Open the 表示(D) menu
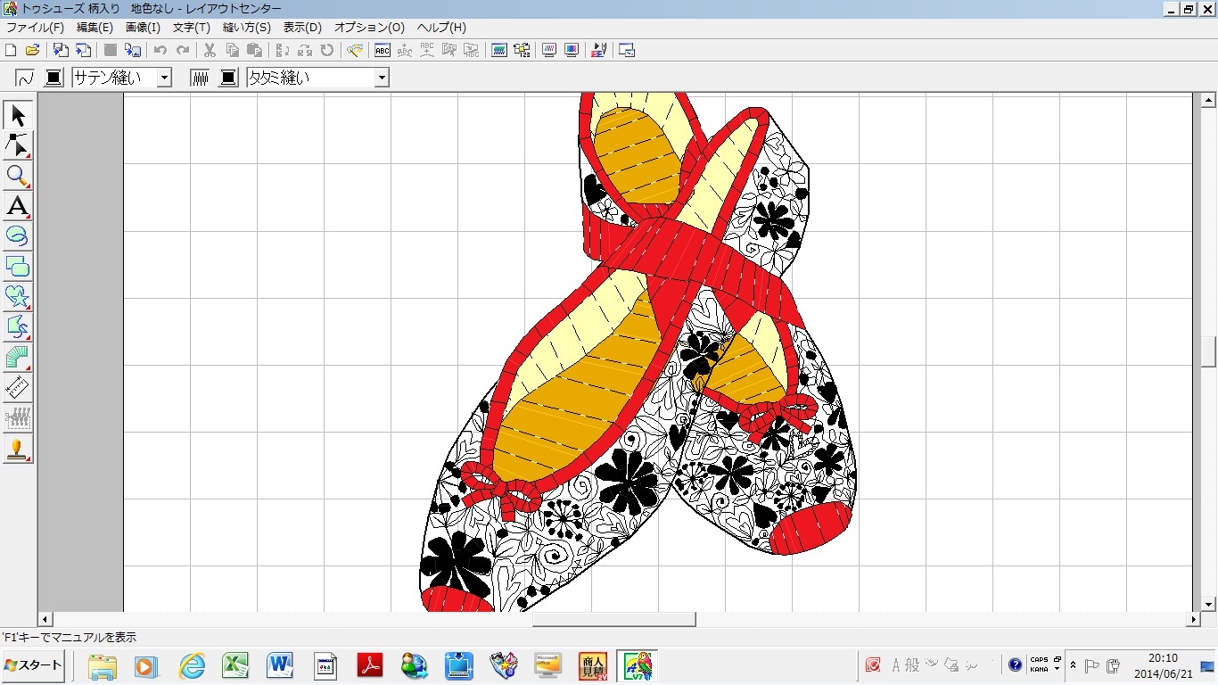Viewport: 1218px width, 685px height. point(302,28)
